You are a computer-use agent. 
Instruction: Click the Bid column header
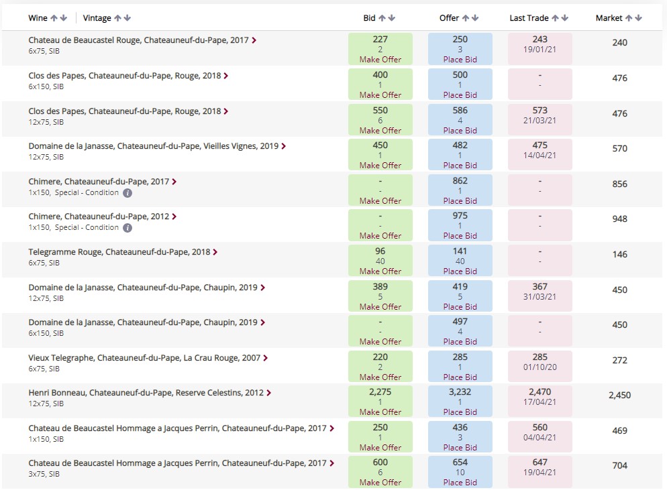(x=369, y=18)
